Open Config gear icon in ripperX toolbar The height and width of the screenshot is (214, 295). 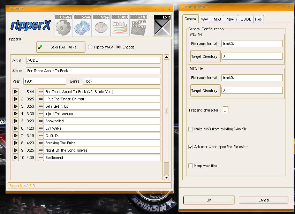[x=63, y=25]
